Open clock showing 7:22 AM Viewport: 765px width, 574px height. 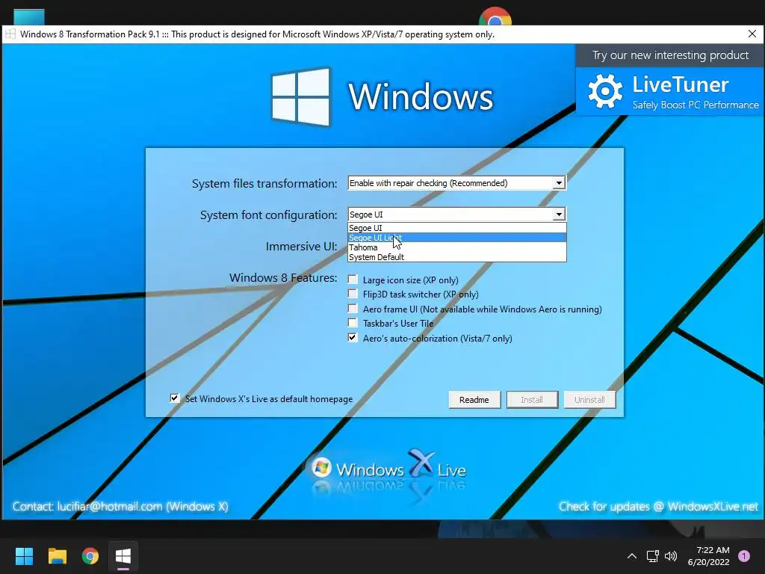pos(708,556)
